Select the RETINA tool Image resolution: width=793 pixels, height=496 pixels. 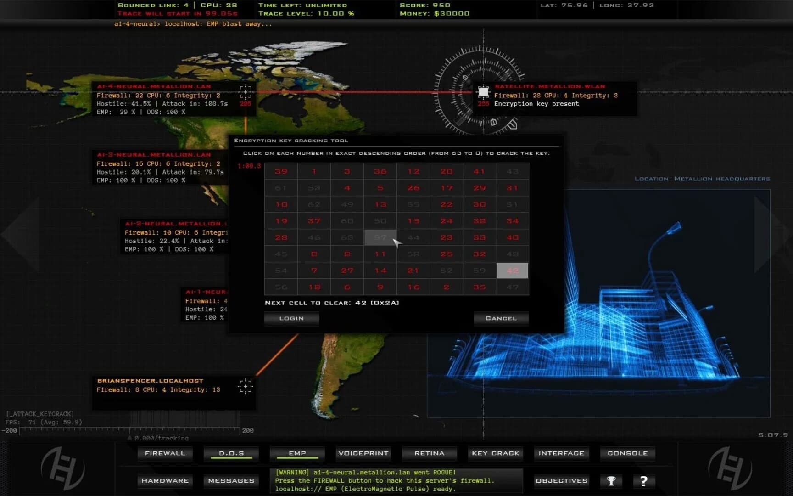(429, 453)
